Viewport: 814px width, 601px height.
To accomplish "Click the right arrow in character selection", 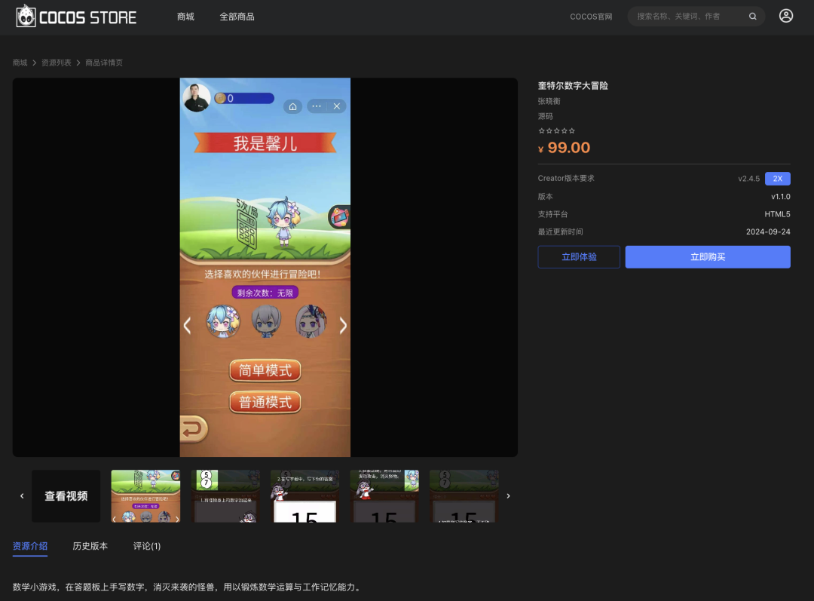I will pyautogui.click(x=343, y=326).
